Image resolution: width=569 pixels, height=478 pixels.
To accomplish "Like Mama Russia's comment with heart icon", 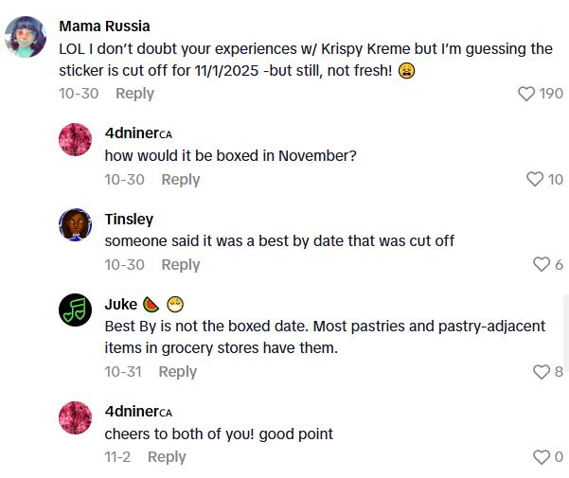I will (x=526, y=94).
